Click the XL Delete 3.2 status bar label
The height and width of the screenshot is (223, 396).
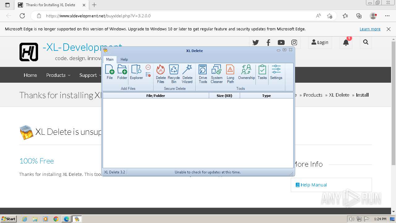(x=114, y=172)
